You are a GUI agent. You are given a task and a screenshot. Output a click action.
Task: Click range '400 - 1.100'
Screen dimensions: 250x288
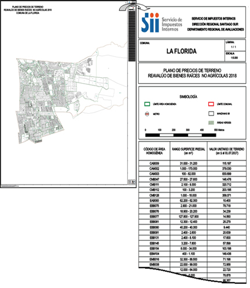(x=189, y=254)
